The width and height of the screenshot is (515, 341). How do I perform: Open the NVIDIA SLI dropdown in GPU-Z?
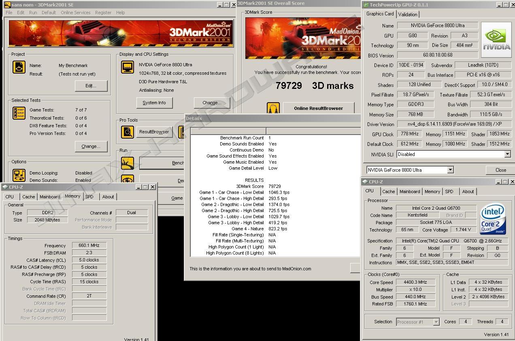[507, 154]
